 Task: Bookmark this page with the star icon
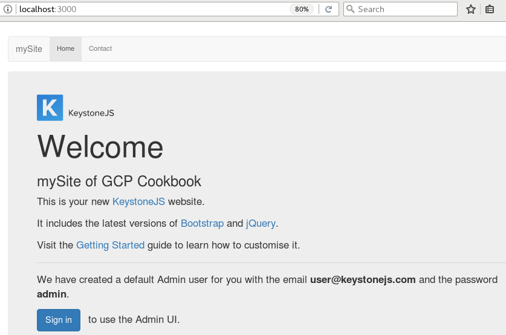pyautogui.click(x=471, y=9)
